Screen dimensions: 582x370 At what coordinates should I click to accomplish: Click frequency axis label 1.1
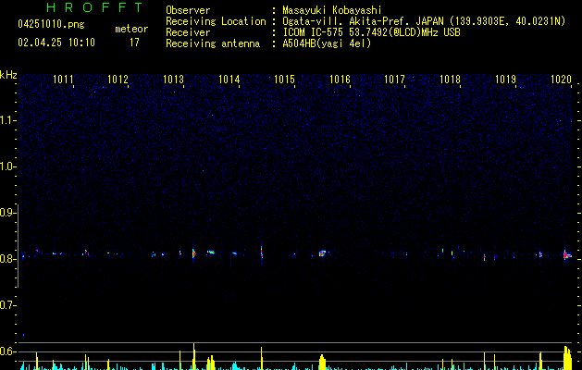pos(7,120)
